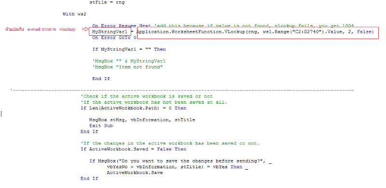The width and height of the screenshot is (386, 188).
Task: Click the "If Len(ActiveWorkbook.Path) = 0 Then" line
Action: coord(134,108)
